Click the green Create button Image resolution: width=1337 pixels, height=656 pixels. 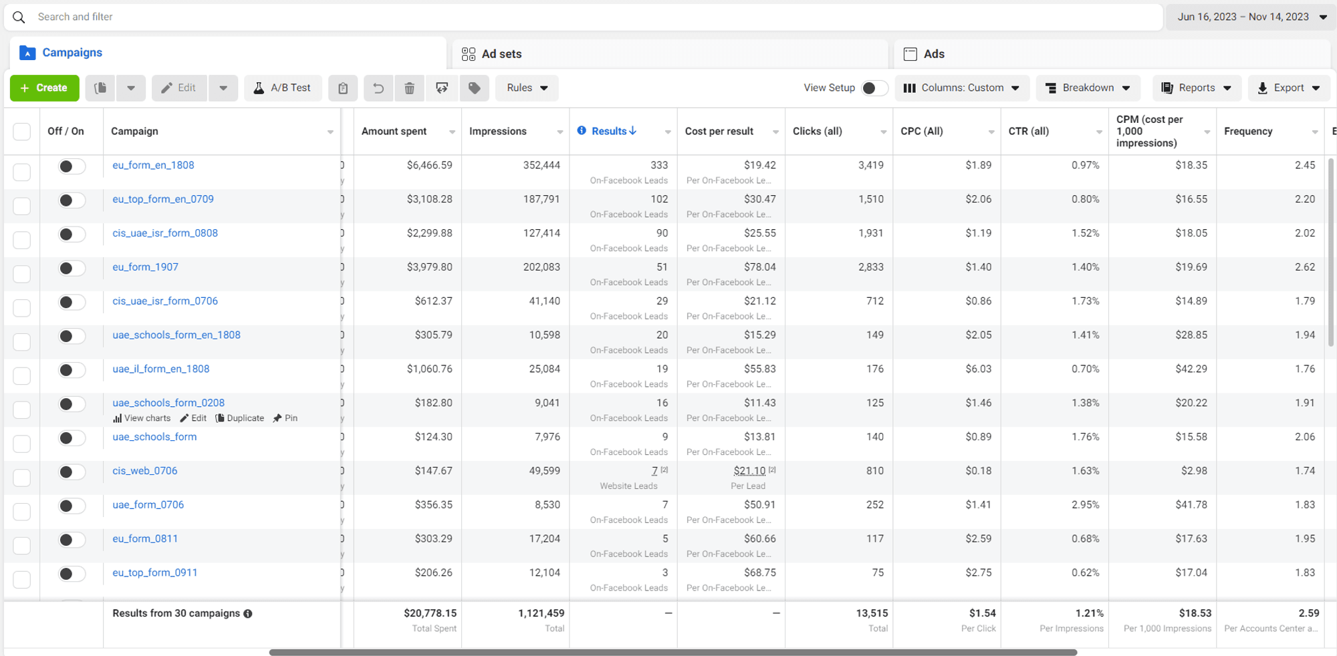pyautogui.click(x=44, y=88)
